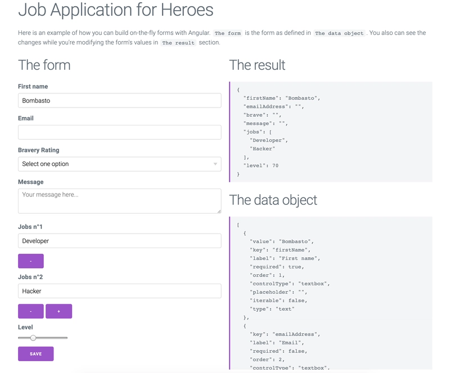Click the "brave": "" result line
Viewport: 450px width, 373px height.
point(262,115)
